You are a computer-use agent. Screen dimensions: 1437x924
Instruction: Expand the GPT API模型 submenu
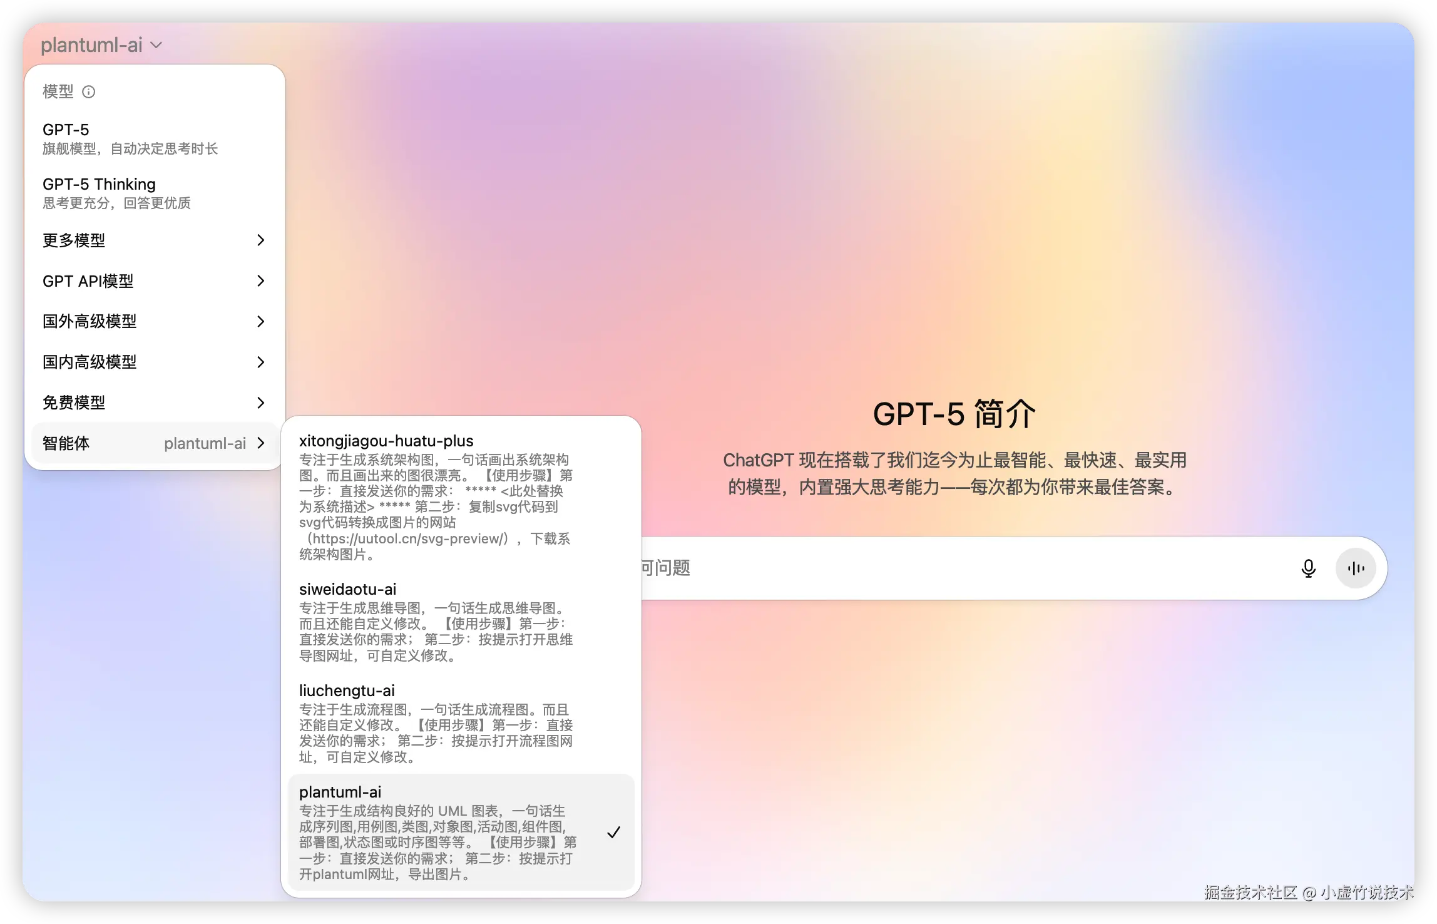153,281
